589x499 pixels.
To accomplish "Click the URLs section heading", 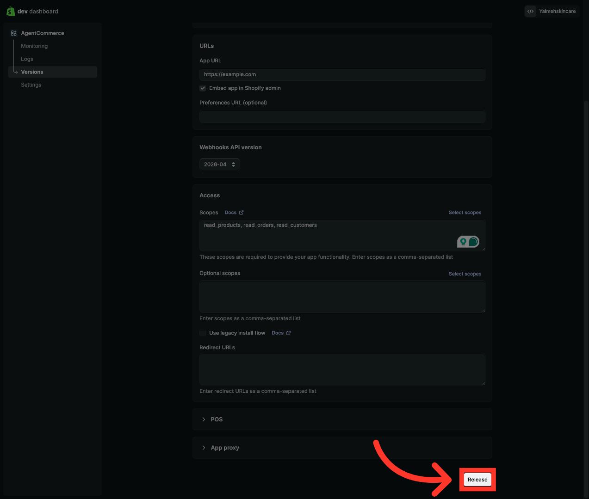I will coord(207,46).
